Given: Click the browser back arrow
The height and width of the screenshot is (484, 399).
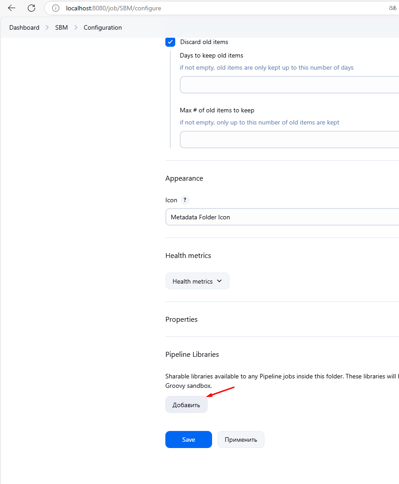Looking at the screenshot, I should (12, 8).
